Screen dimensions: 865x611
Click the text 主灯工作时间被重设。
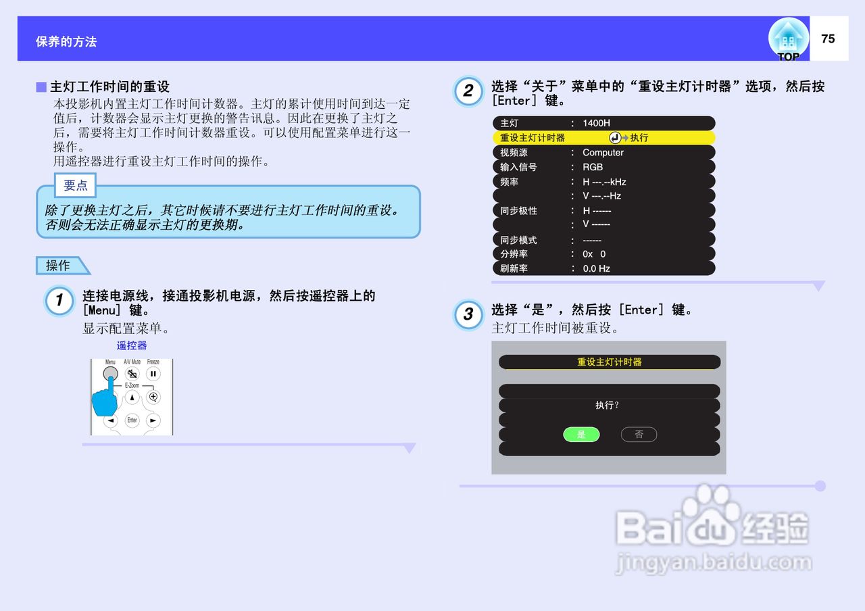[x=555, y=328]
